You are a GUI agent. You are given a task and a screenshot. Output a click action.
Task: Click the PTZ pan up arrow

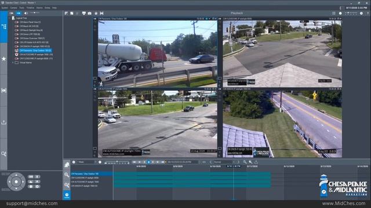(x=16, y=175)
